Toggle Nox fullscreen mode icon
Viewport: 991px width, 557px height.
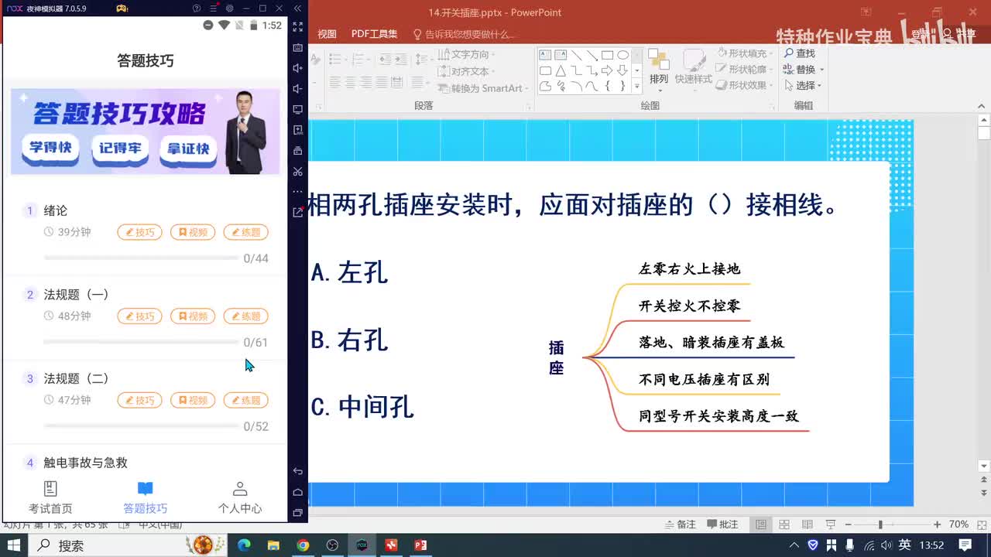[298, 26]
